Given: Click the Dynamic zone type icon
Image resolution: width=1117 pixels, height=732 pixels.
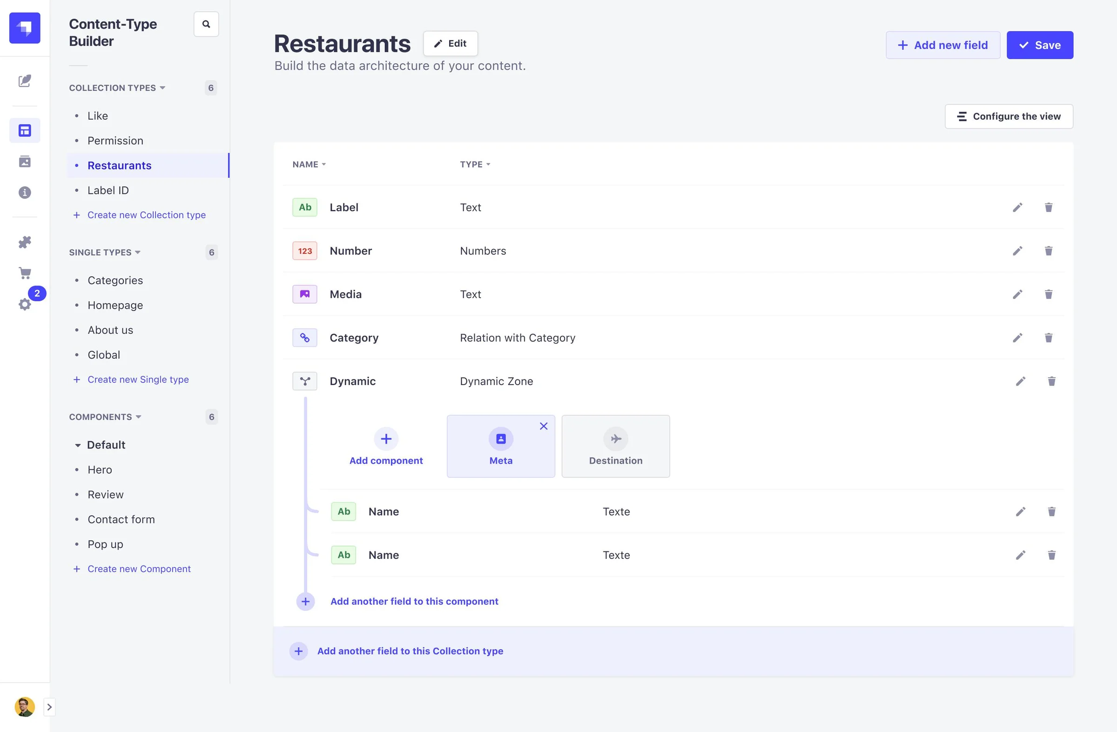Looking at the screenshot, I should (x=304, y=381).
